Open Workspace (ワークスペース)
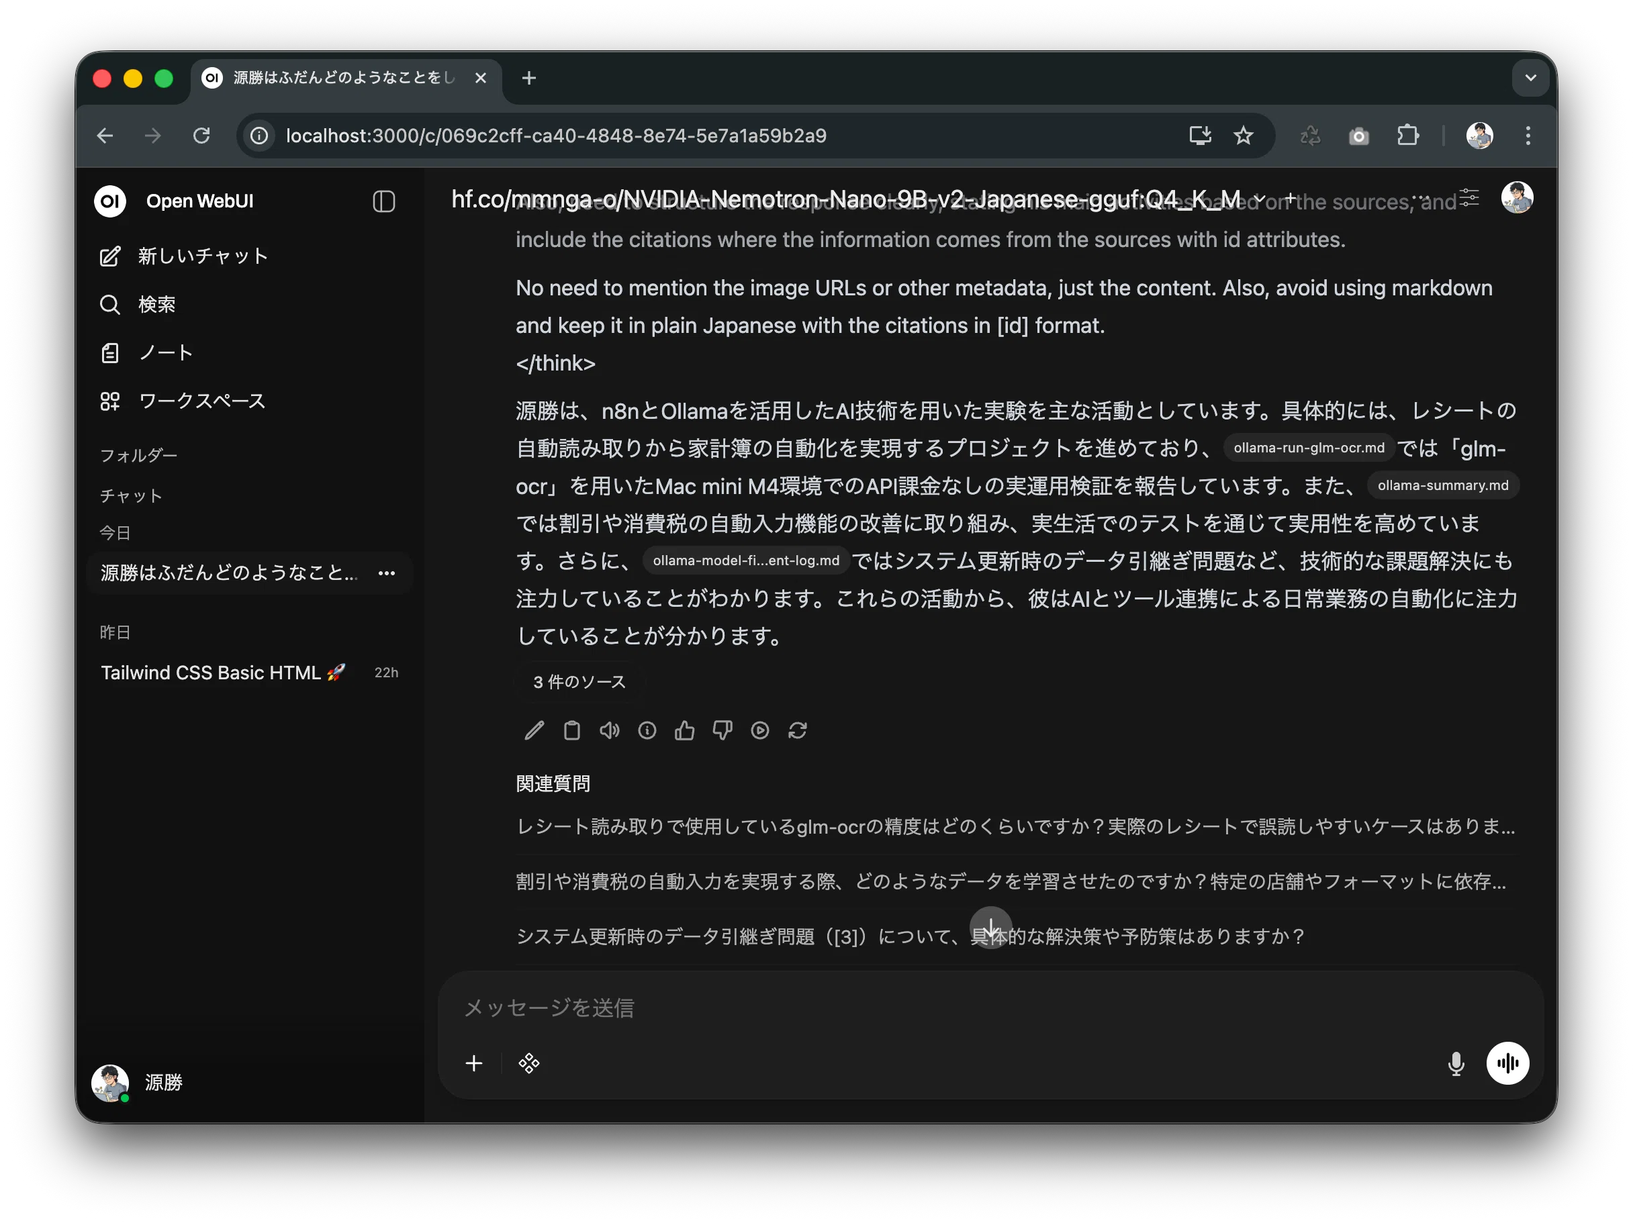 coord(183,401)
